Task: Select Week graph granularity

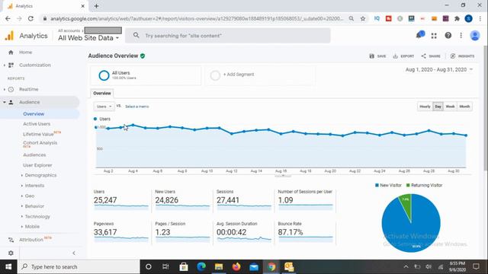Action: [x=450, y=107]
